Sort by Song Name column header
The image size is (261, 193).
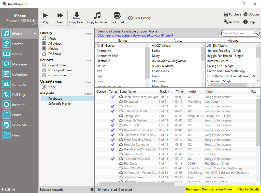coord(138,92)
